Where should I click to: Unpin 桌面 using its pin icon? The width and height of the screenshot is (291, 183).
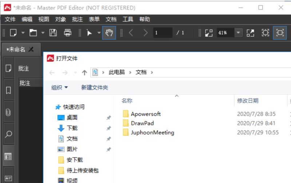[x=109, y=117]
